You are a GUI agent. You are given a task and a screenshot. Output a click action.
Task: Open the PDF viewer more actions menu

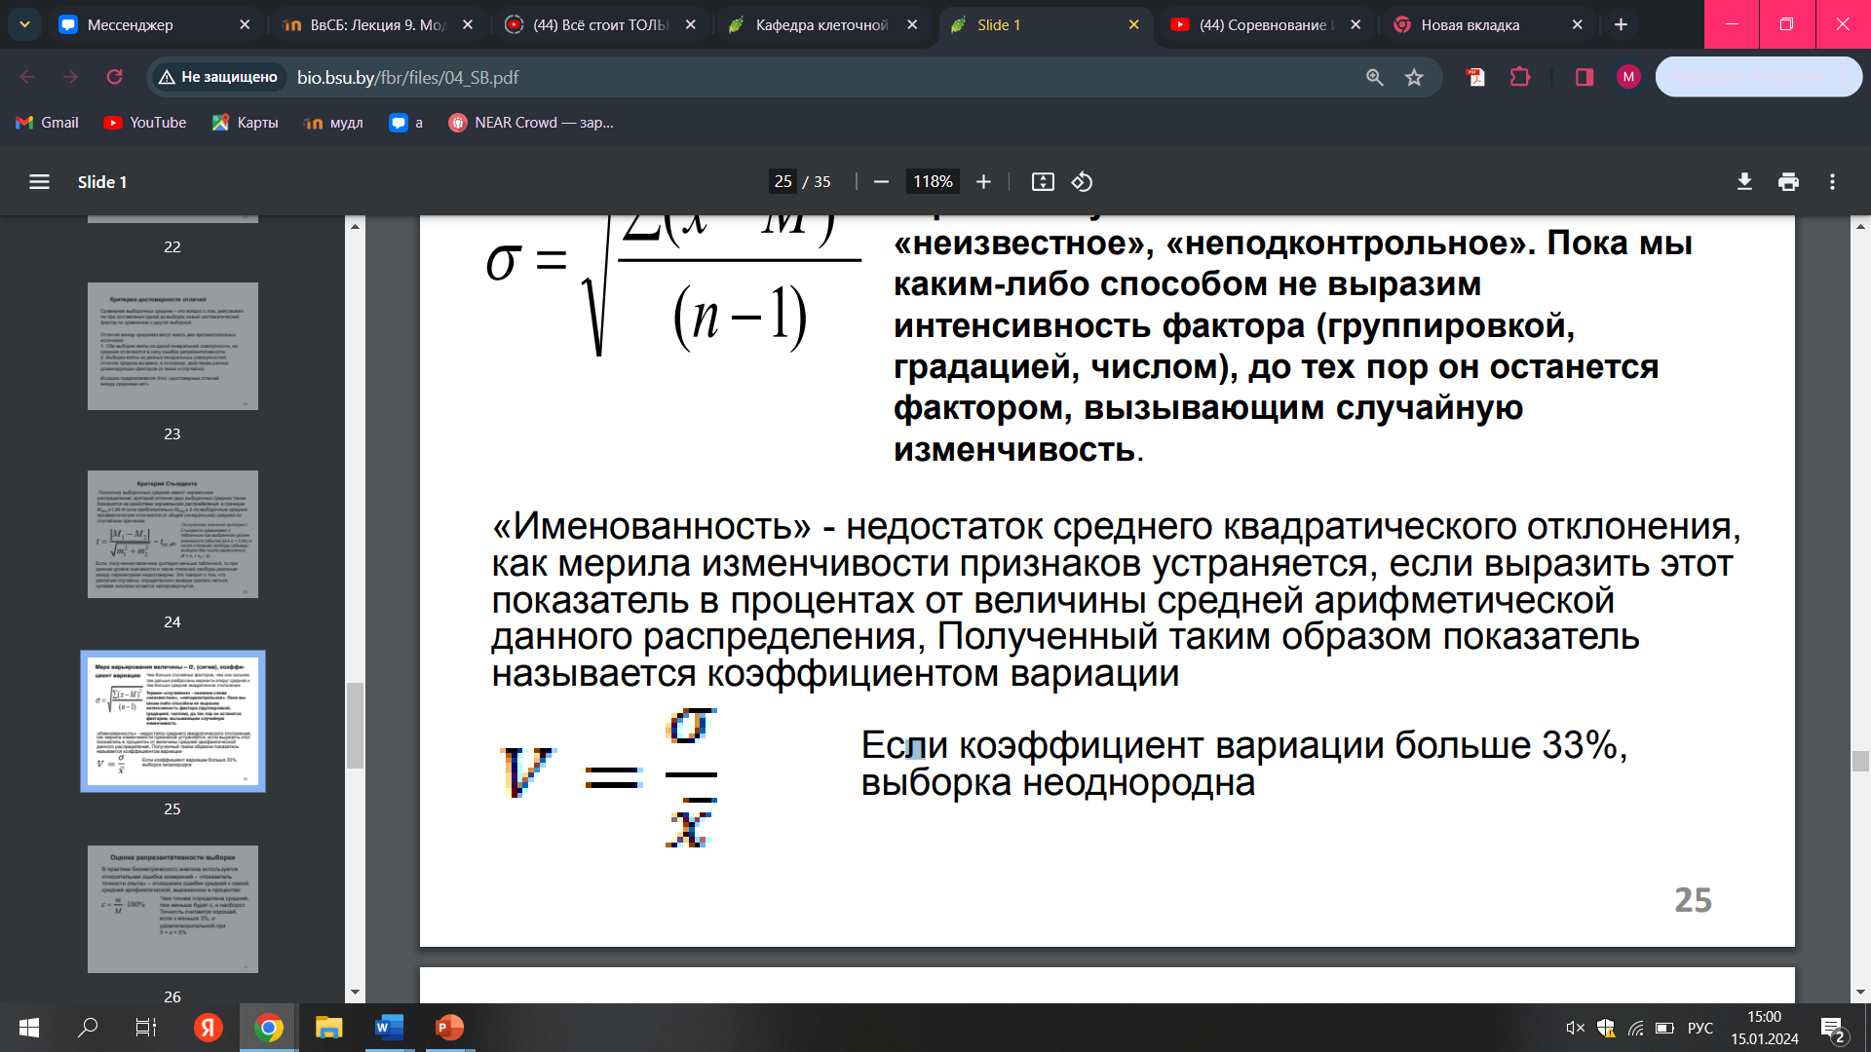point(1832,182)
